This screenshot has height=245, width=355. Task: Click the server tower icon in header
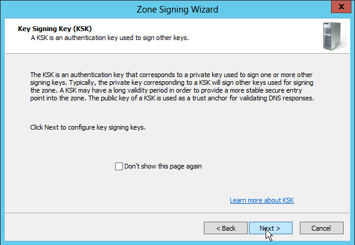(335, 36)
